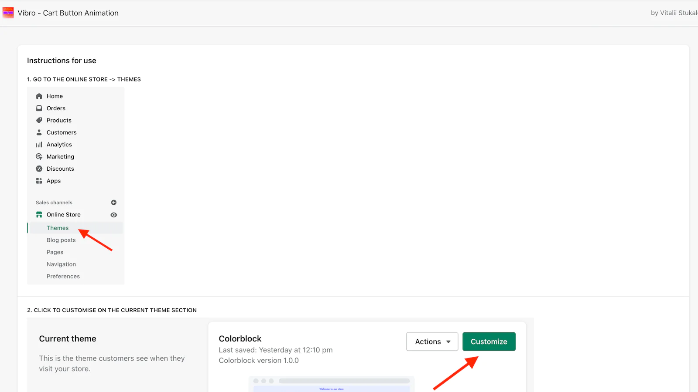Click the Online Store storefront icon
This screenshot has width=698, height=392.
pyautogui.click(x=39, y=215)
